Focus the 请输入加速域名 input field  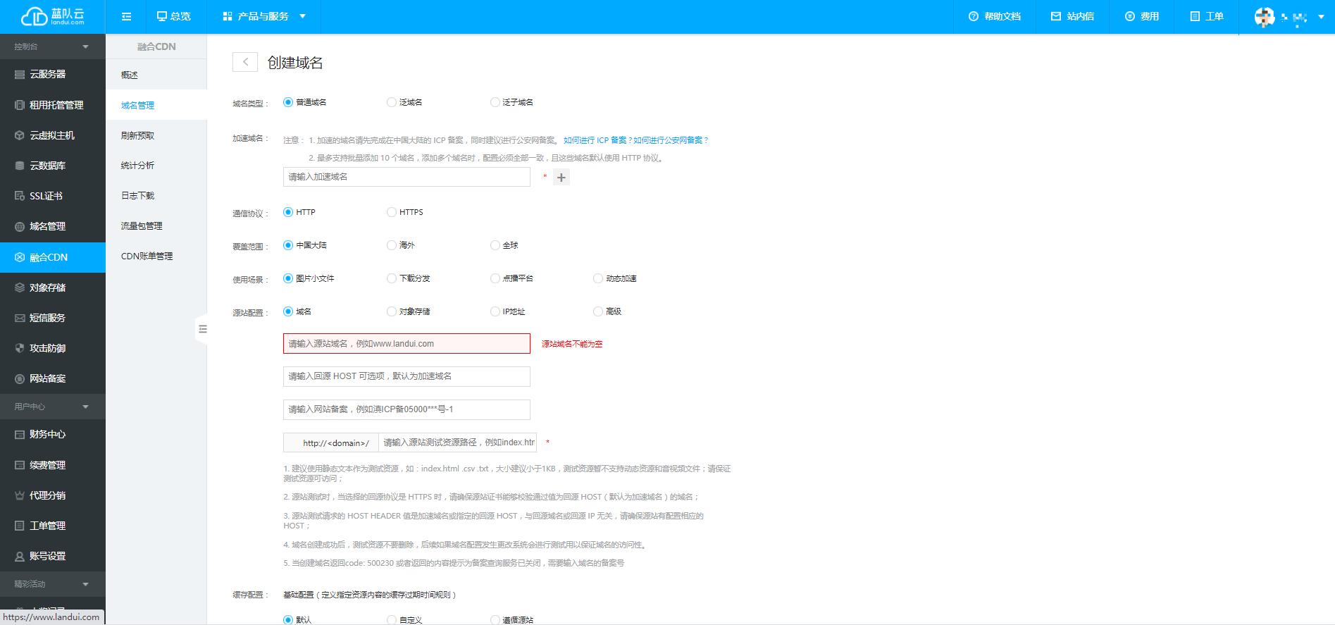tap(406, 177)
